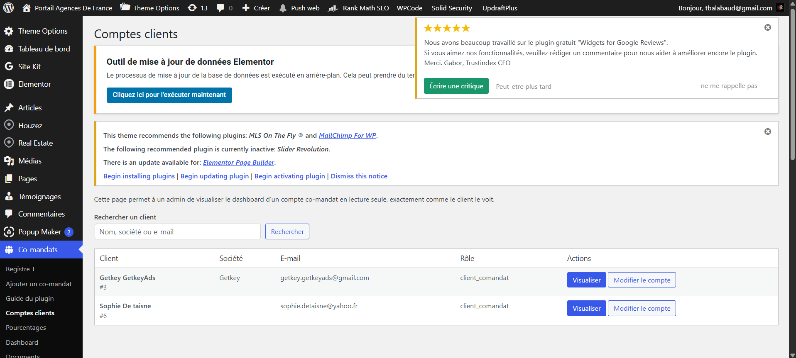Image resolution: width=796 pixels, height=358 pixels.
Task: Open the Portail Agences De France home icon
Action: click(27, 8)
